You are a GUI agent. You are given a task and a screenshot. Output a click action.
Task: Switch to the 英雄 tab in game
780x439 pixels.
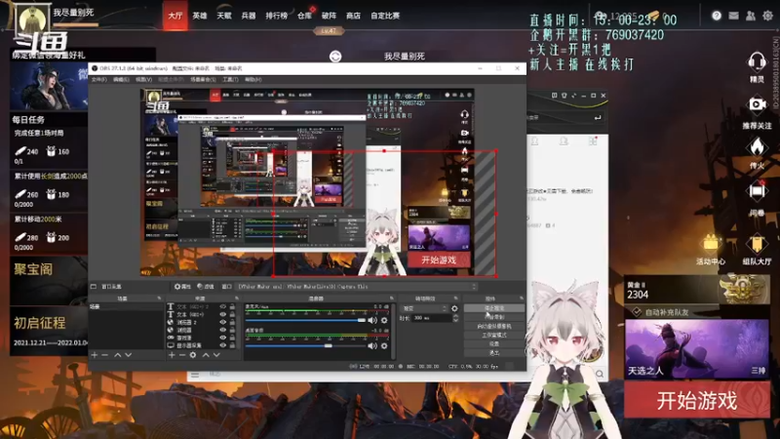click(x=200, y=16)
